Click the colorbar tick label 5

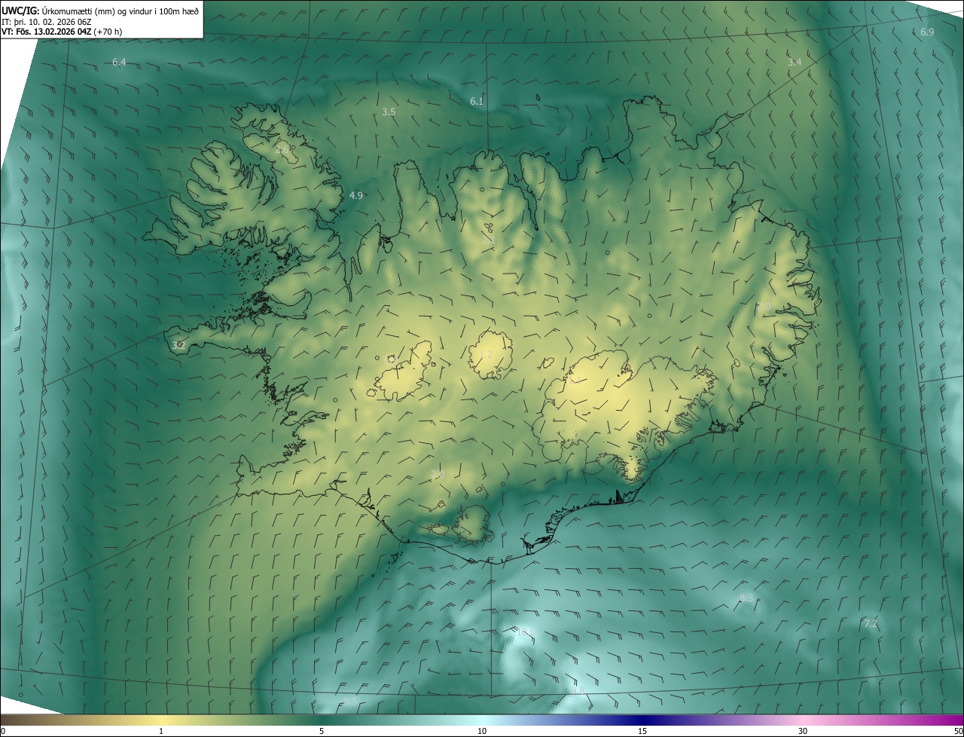coord(322,731)
